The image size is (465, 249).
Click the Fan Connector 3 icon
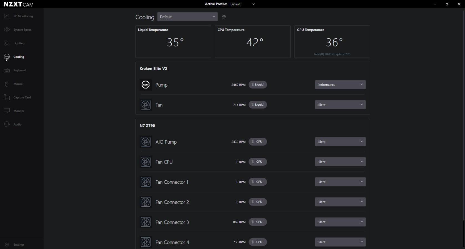(146, 222)
